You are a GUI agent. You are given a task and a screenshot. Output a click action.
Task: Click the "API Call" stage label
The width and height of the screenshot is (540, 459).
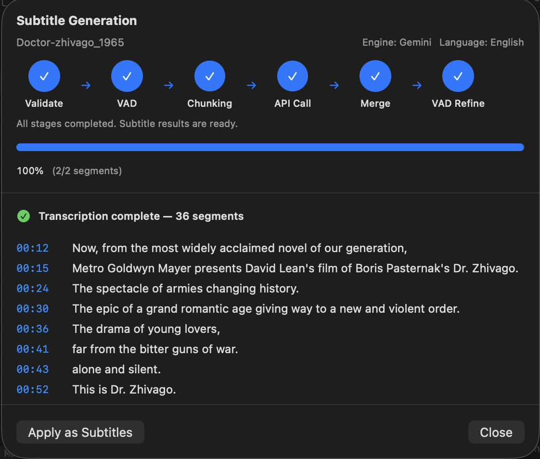(x=293, y=103)
